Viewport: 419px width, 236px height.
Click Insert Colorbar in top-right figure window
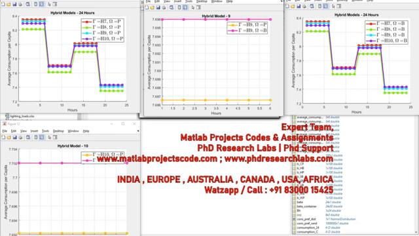point(320,6)
